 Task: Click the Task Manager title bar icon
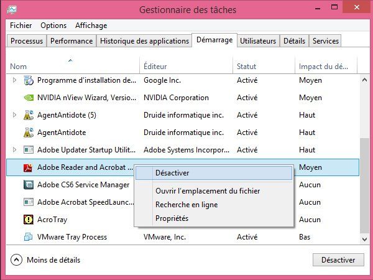[x=12, y=10]
